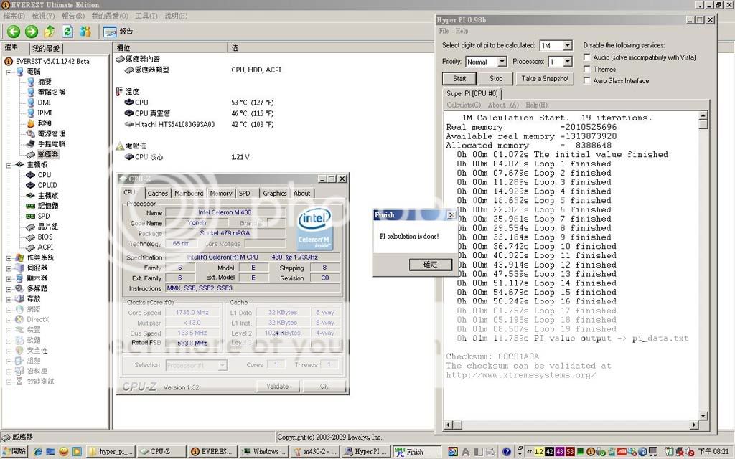
Task: Click the yellow Up-level arrow in EVEREST toolbar
Action: click(50, 32)
